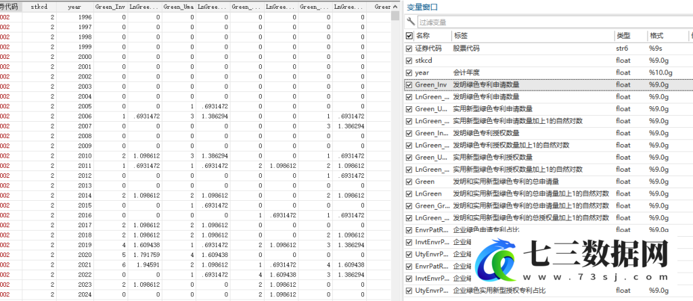
Task: Uncheck checkbox for 实用新型绿色专利申请数量 variable
Action: coord(409,109)
